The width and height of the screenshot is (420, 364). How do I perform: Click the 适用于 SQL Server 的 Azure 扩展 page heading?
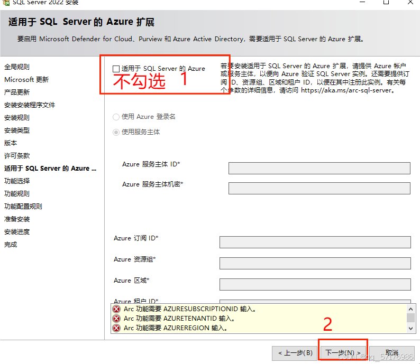[x=81, y=22]
